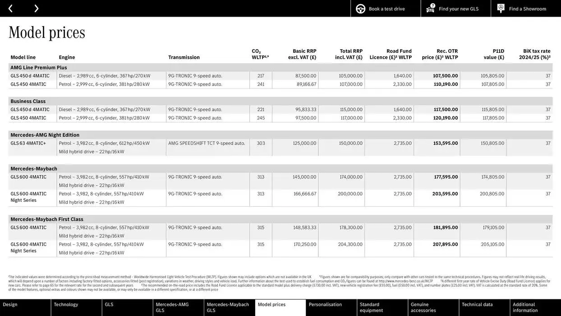Image resolution: width=561 pixels, height=316 pixels.
Task: Click the showroom location pin icon
Action: click(501, 8)
